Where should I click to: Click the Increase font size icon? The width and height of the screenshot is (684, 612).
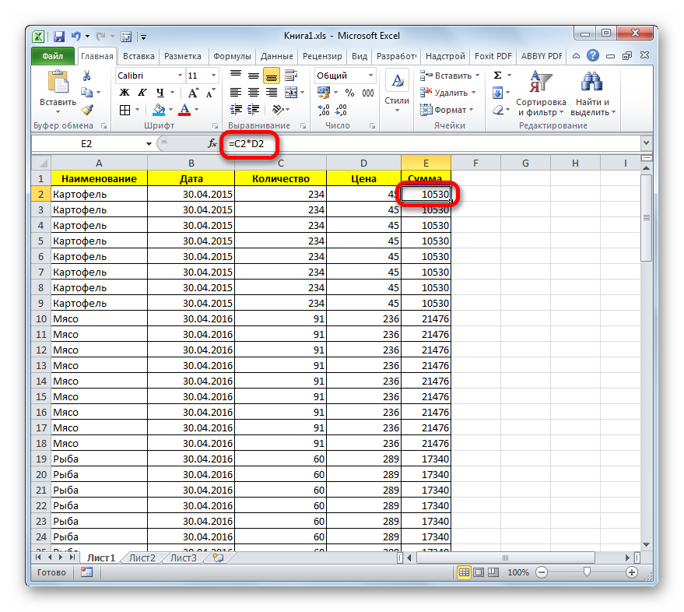[193, 93]
